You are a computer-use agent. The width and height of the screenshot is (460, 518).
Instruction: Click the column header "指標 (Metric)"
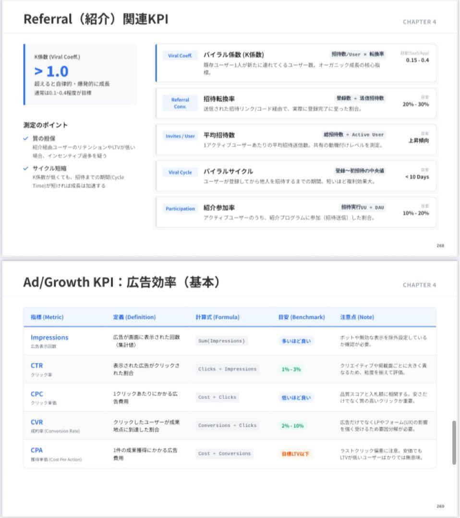[x=47, y=317]
